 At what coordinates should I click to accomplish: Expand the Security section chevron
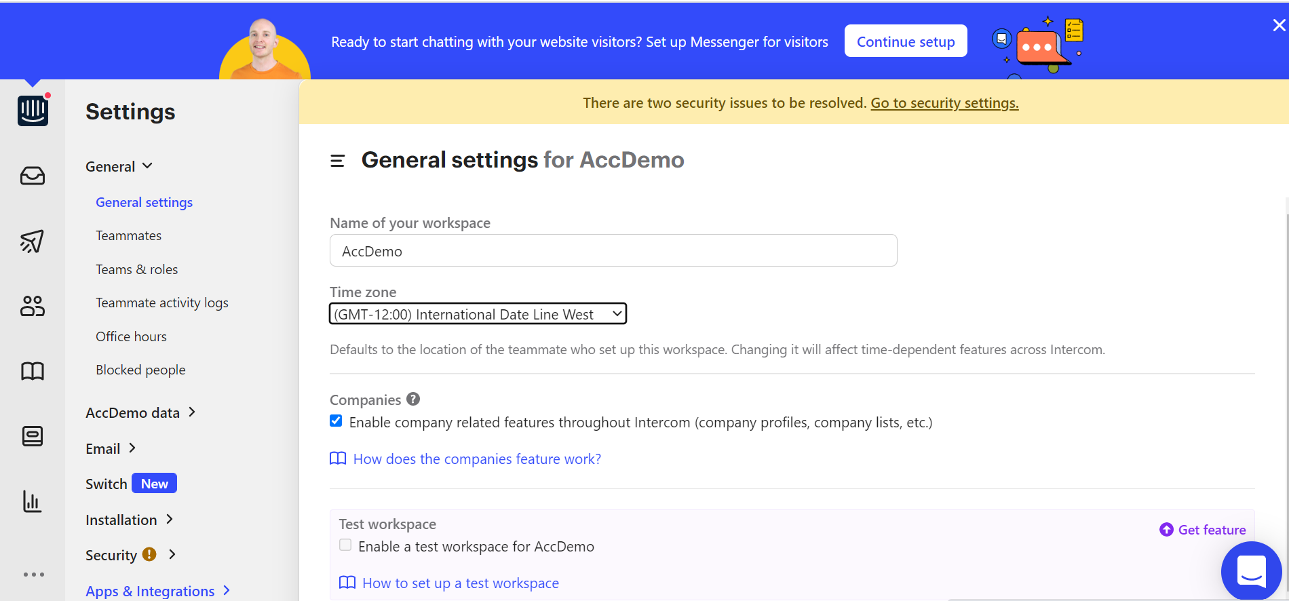tap(172, 554)
